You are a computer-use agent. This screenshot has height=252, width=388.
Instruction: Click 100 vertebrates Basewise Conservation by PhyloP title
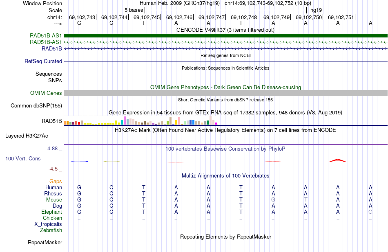(x=225, y=149)
